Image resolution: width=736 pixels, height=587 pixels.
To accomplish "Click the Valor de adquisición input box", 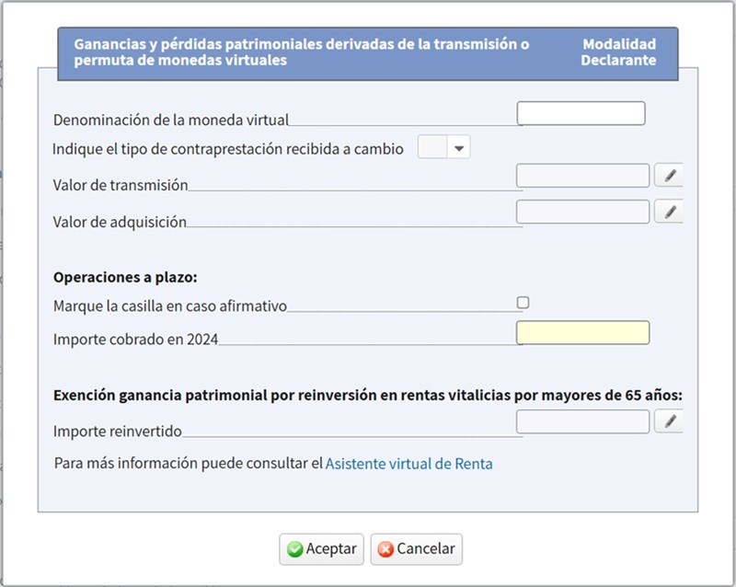I will [583, 212].
